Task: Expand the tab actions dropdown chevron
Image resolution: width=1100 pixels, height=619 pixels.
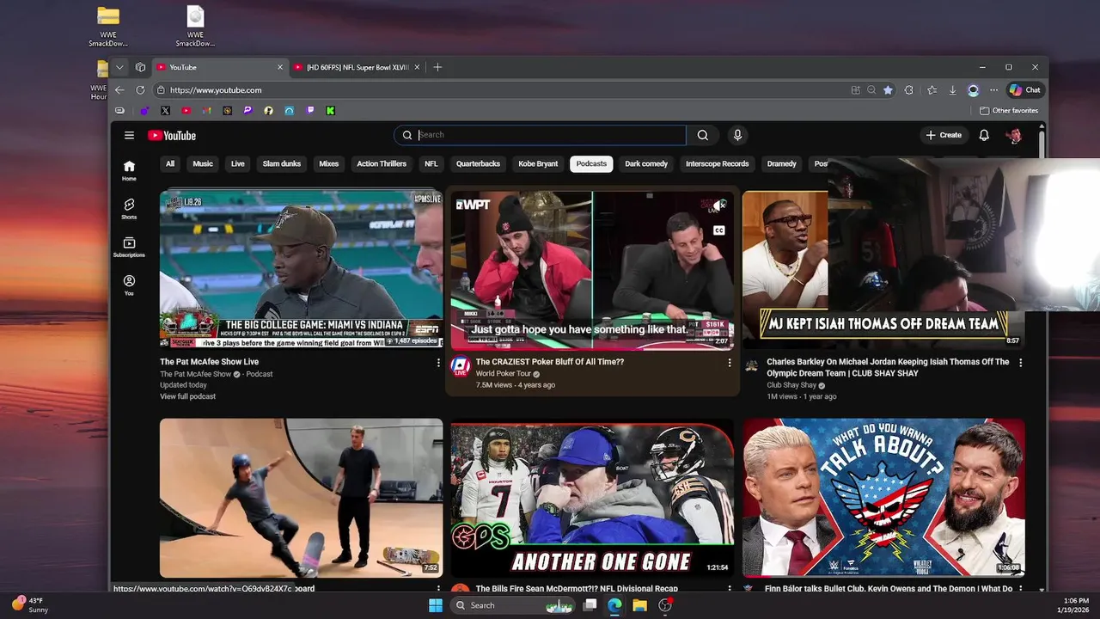Action: pos(119,67)
